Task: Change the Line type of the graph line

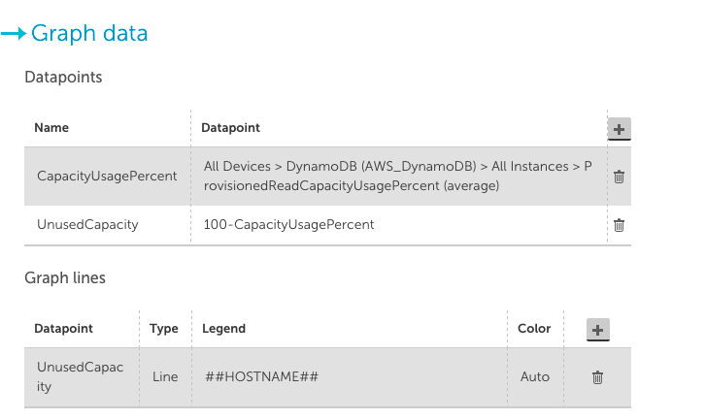Action: pyautogui.click(x=165, y=376)
